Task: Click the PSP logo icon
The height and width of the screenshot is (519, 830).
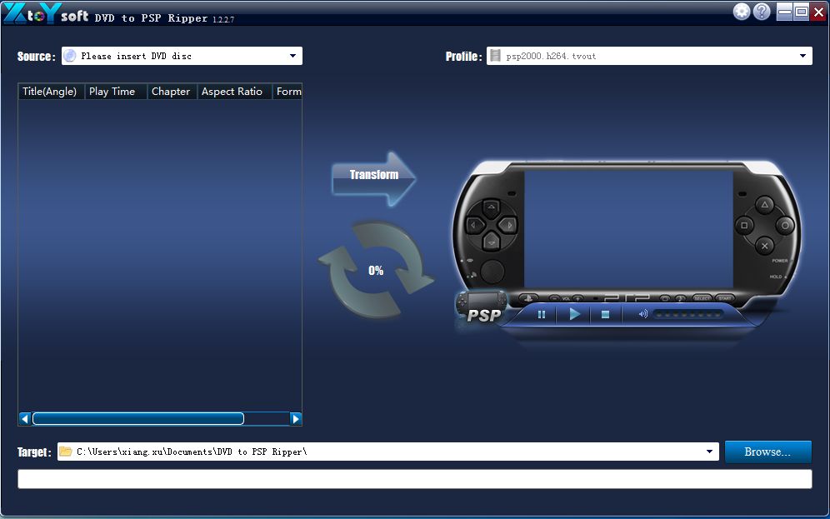Action: coord(479,308)
